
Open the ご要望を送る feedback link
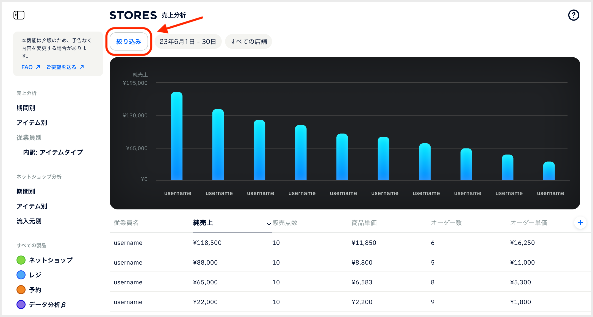(61, 67)
